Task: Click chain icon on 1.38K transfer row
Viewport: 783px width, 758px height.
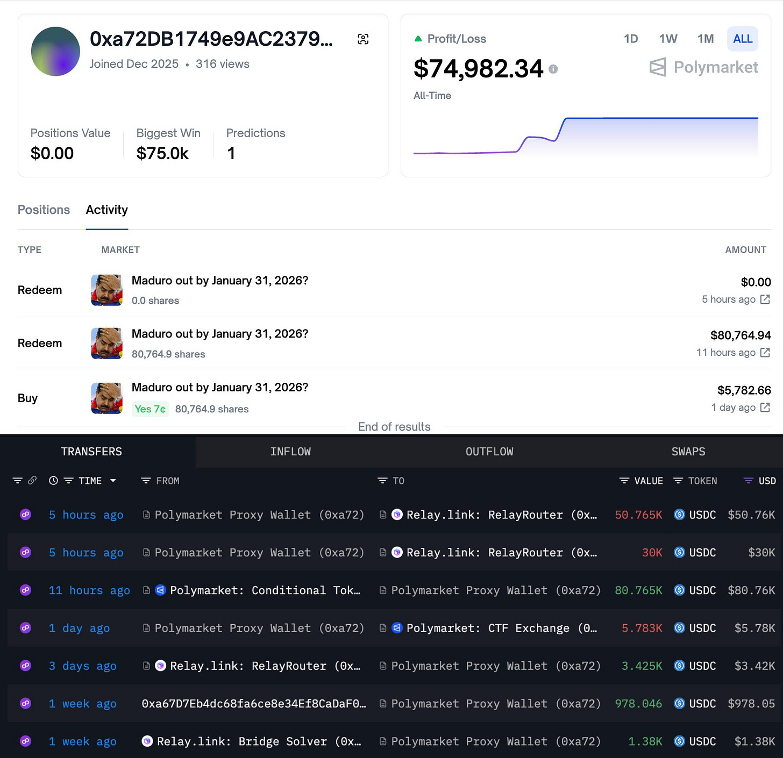Action: (x=25, y=741)
